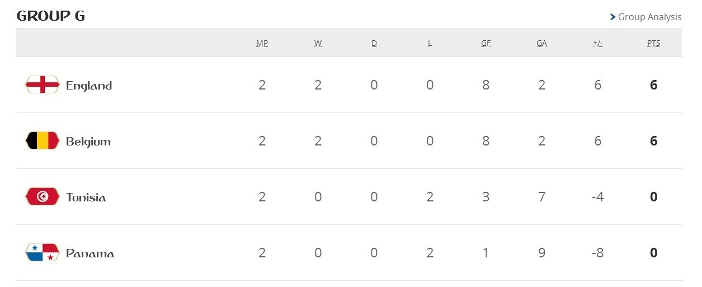Click the +/- goal difference header
The height and width of the screenshot is (287, 702).
(x=597, y=43)
